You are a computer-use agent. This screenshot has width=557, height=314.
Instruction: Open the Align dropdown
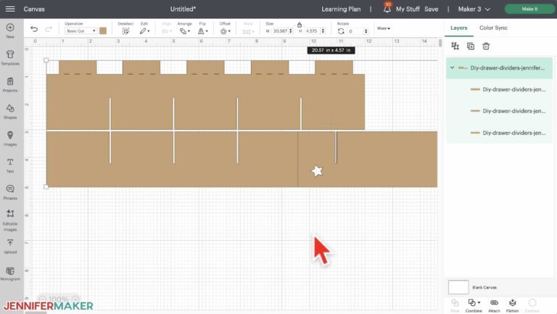167,31
